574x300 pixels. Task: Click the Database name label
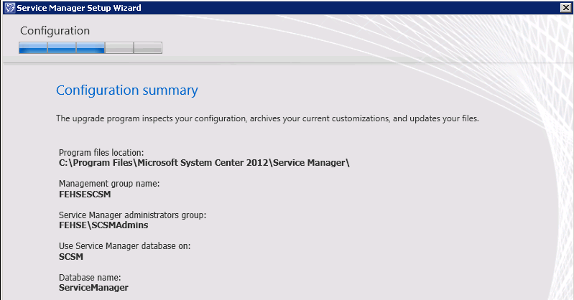90,278
